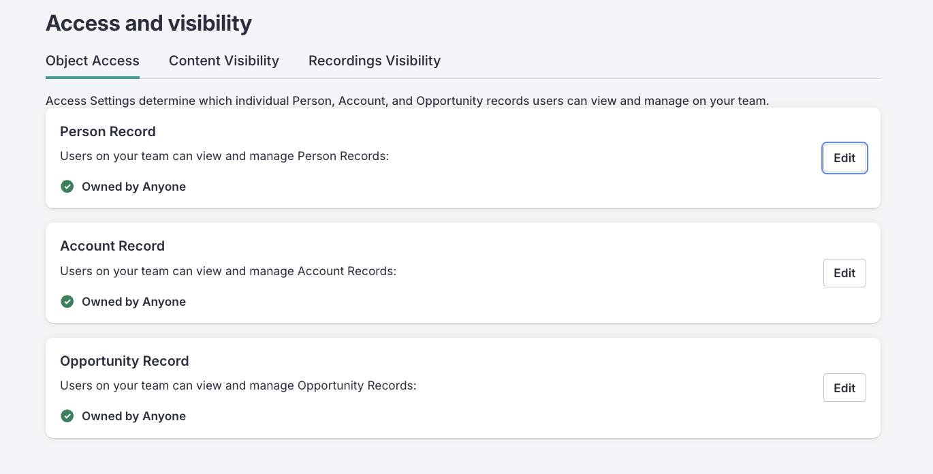Open the Content Visibility tab
This screenshot has height=474, width=933.
tap(224, 61)
